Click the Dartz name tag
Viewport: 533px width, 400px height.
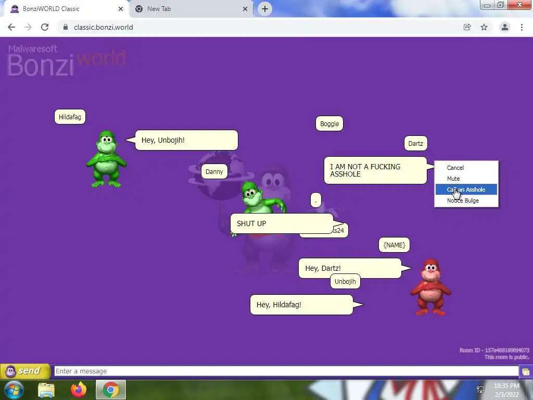coord(416,144)
